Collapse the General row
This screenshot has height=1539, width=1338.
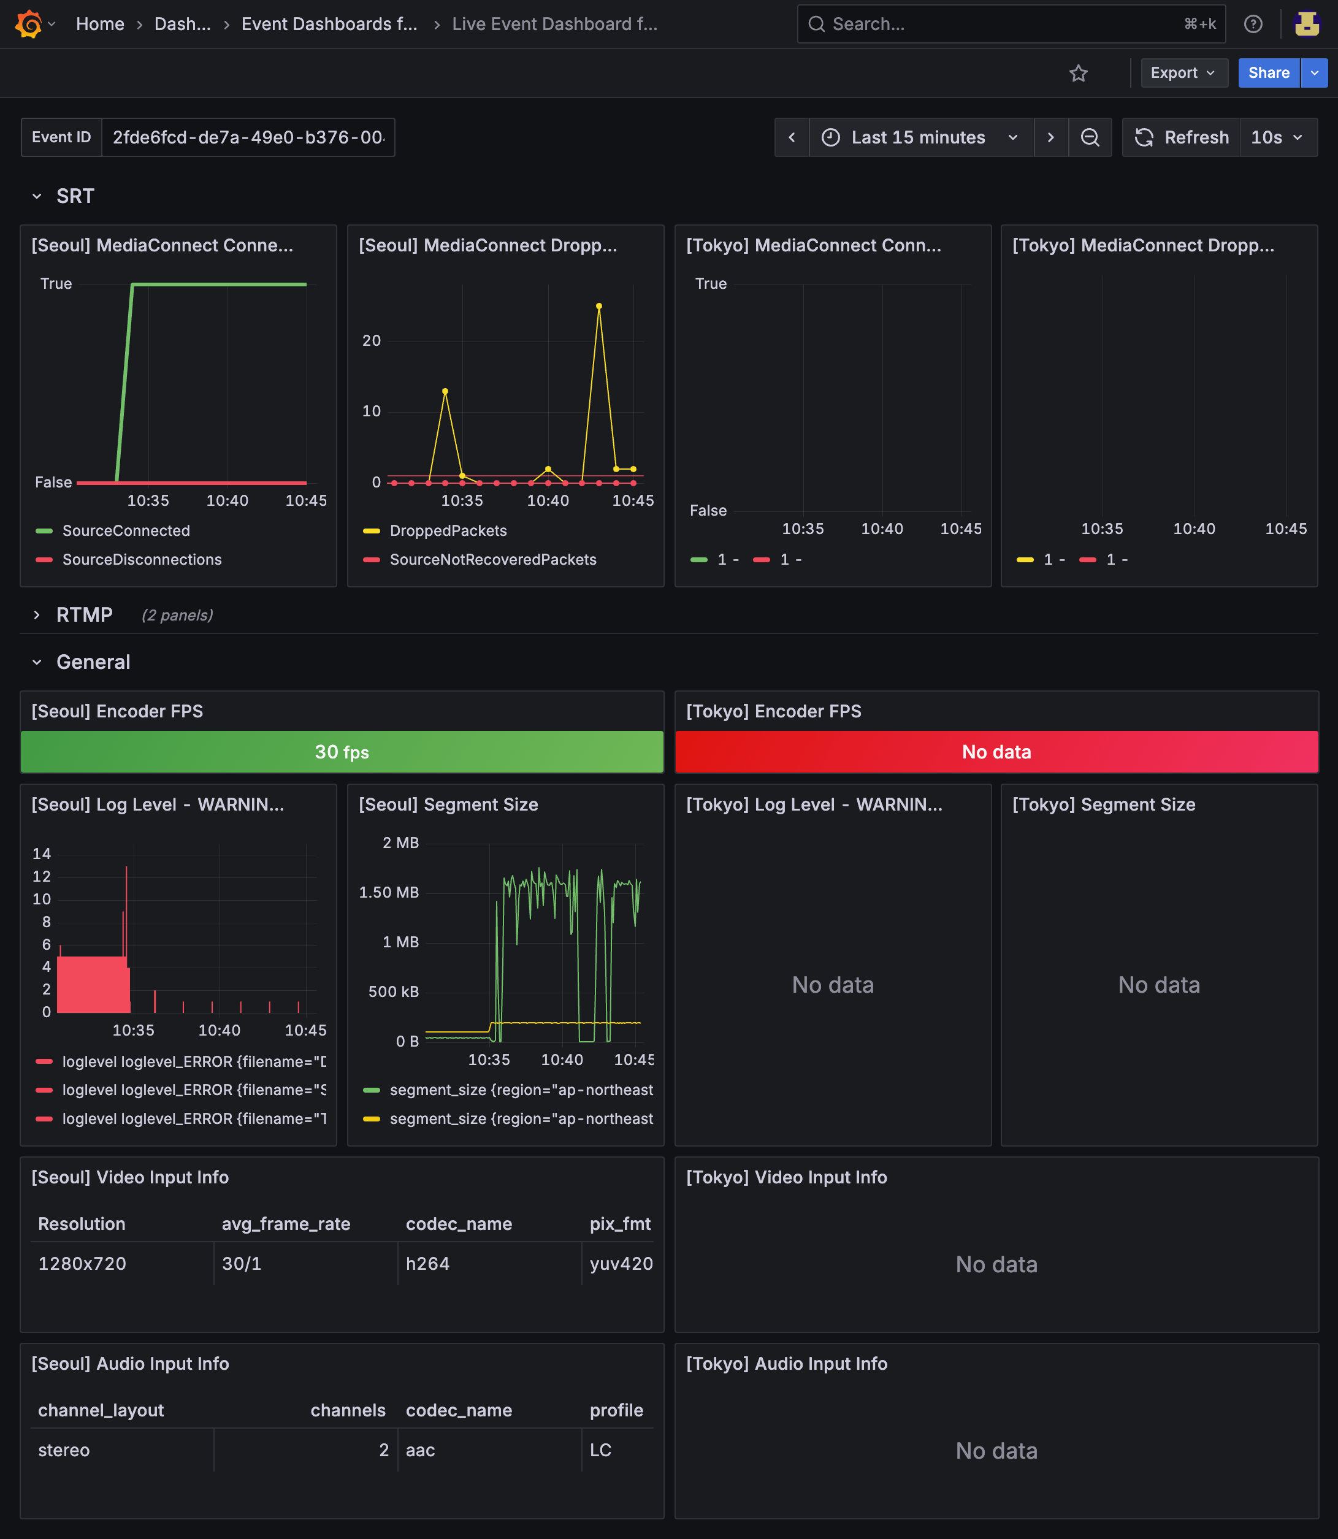tap(37, 662)
